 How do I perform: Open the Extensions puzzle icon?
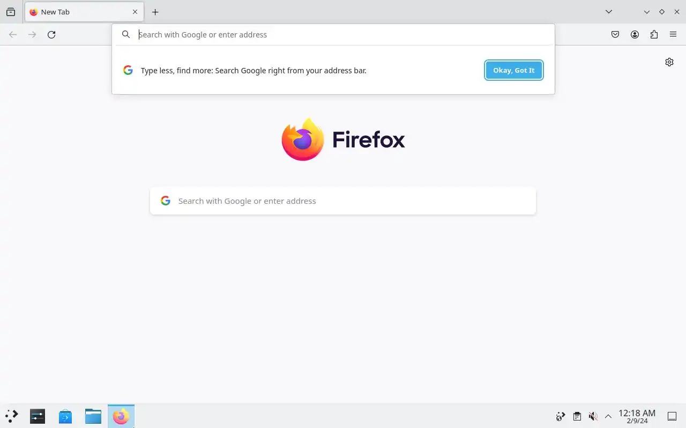click(x=654, y=35)
